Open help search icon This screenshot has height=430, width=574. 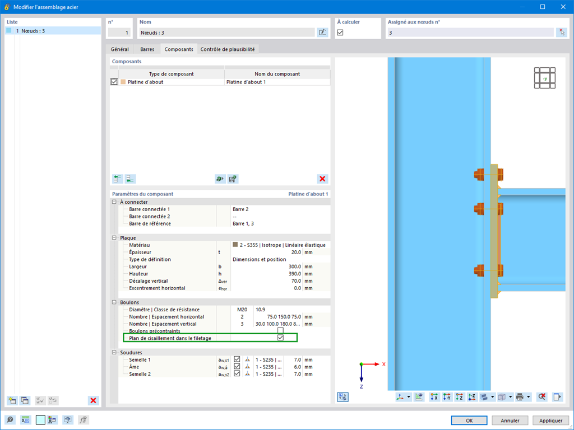click(10, 420)
